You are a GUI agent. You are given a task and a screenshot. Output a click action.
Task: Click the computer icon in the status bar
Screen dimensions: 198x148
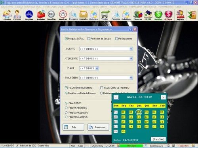pyautogui.click(x=173, y=146)
